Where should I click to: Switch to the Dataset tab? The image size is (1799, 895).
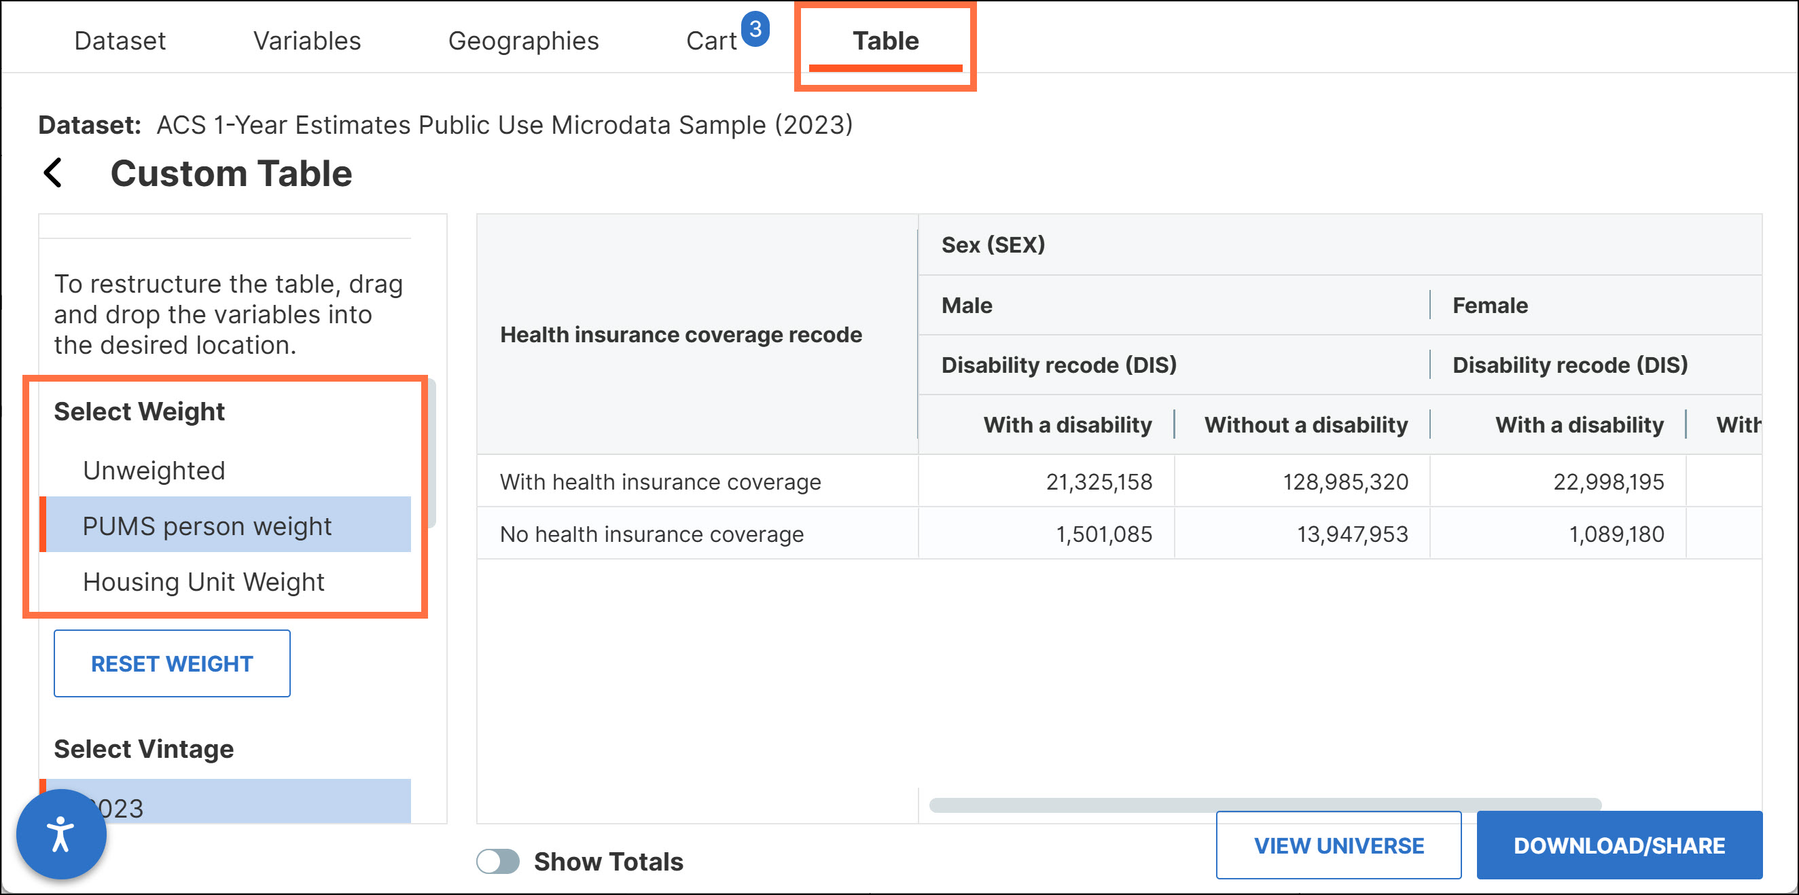[x=120, y=41]
